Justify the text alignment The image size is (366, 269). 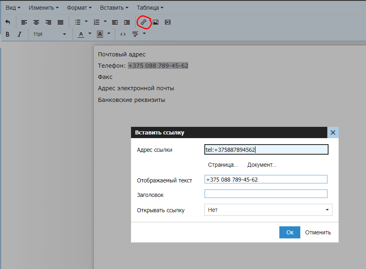[x=60, y=22]
